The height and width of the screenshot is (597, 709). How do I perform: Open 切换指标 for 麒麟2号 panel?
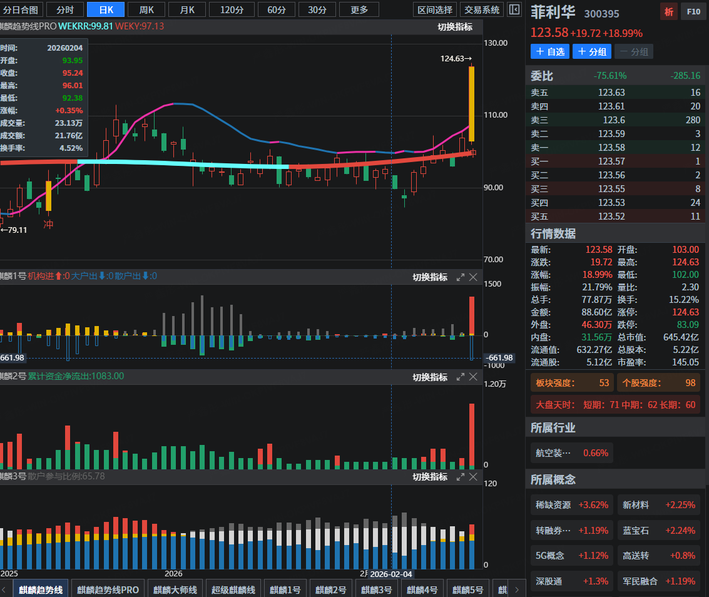coord(430,377)
